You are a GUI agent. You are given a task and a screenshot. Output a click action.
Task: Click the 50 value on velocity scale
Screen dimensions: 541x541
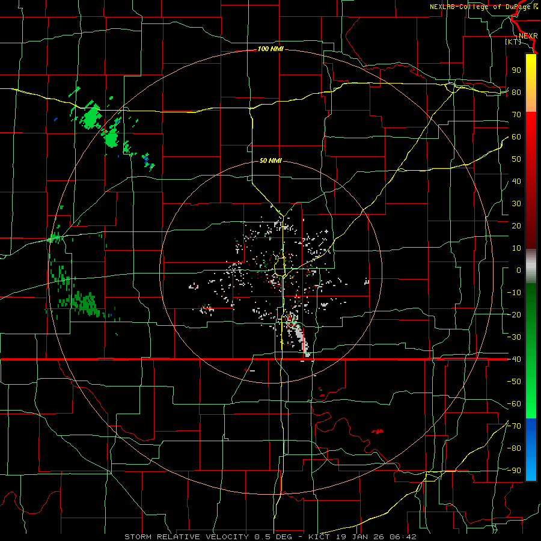click(516, 159)
